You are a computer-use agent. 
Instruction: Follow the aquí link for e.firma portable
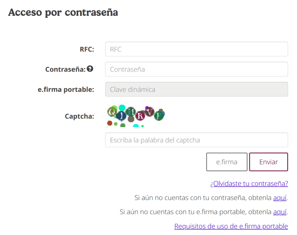pos(280,212)
